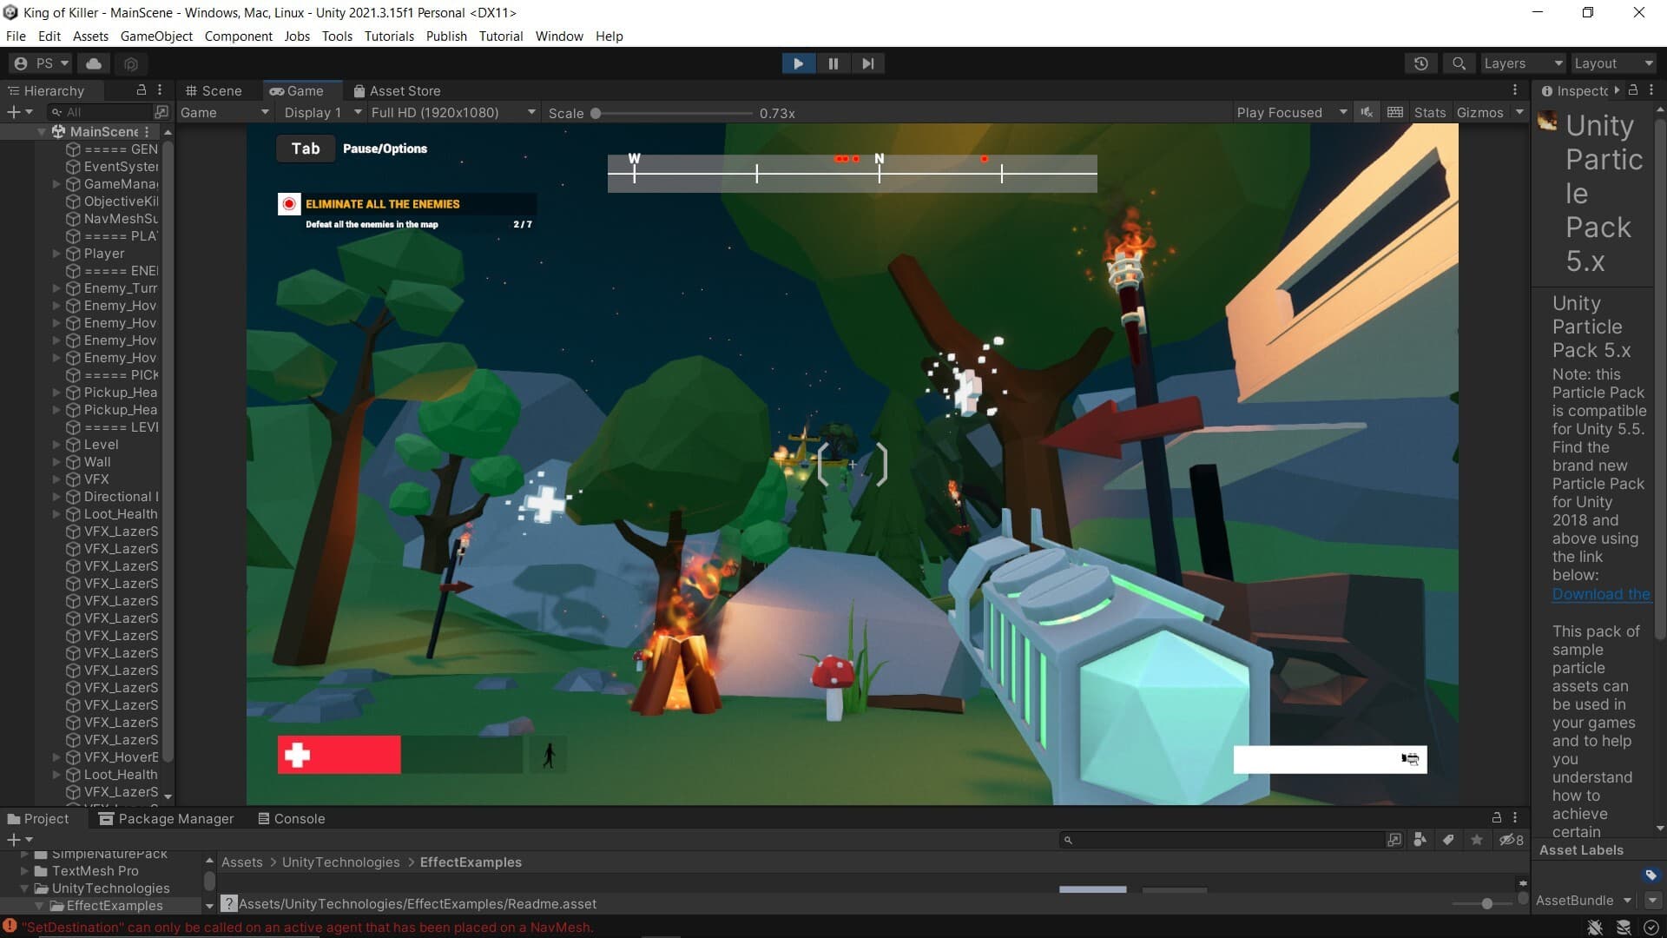
Task: Click the Project panel search field
Action: [x=1222, y=840]
